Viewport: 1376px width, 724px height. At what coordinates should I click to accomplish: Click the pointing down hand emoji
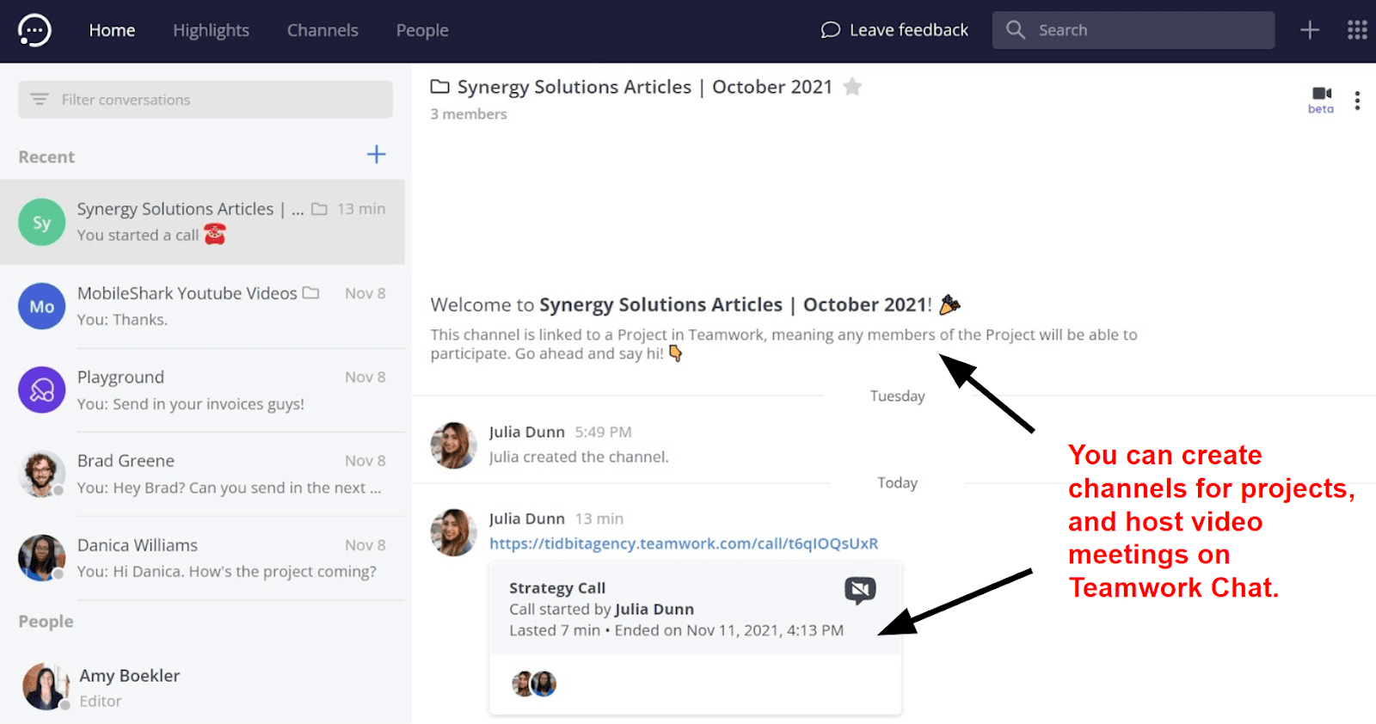676,353
